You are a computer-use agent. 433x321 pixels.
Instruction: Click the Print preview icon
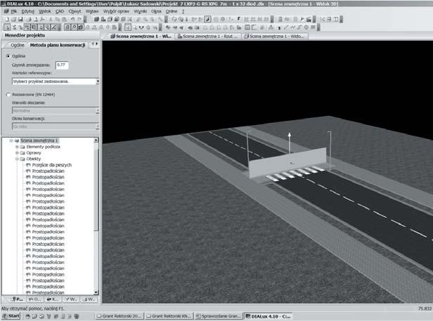point(35,20)
